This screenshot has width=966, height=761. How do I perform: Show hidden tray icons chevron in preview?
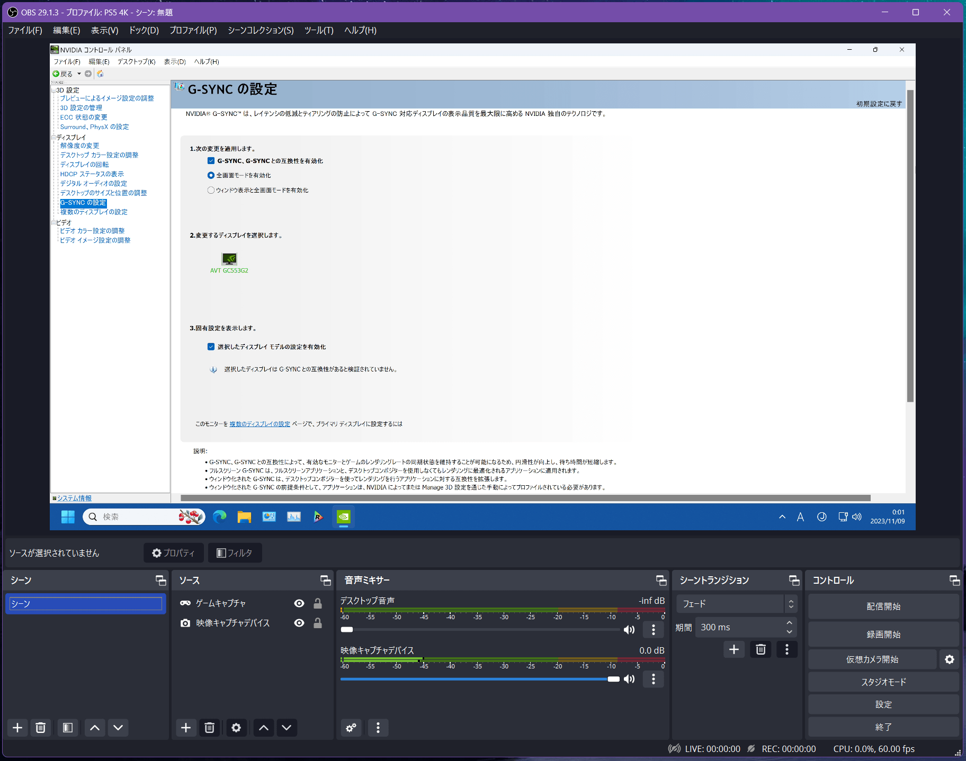point(782,517)
